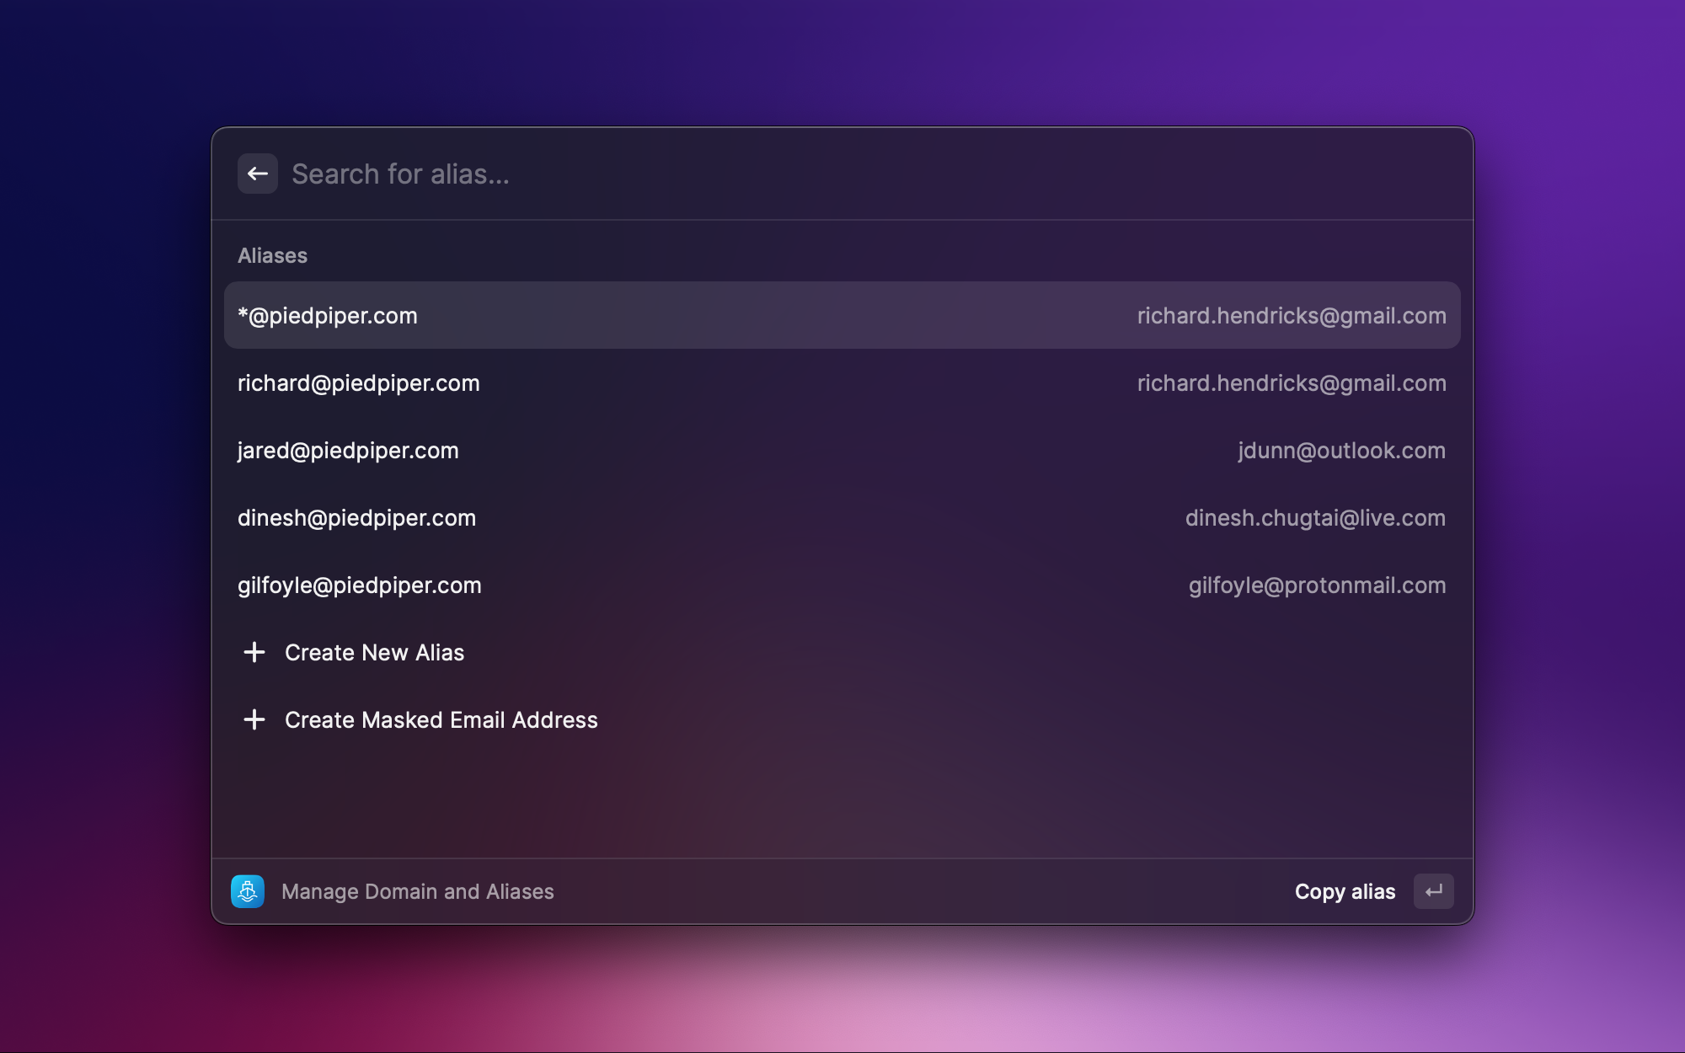Select the gilfoyle@piedpiper.com alias
The height and width of the screenshot is (1053, 1685).
pos(360,585)
